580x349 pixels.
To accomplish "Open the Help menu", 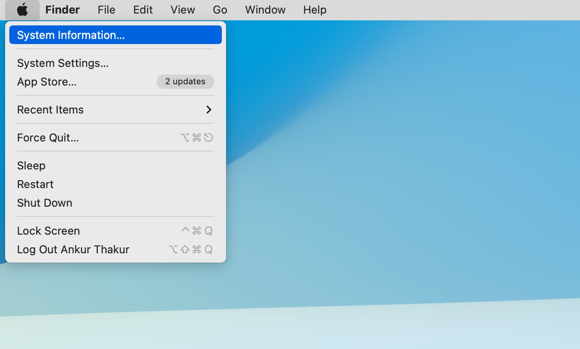I will [315, 10].
